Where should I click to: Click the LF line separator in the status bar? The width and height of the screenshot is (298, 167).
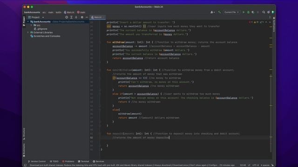pyautogui.click(x=249, y=165)
